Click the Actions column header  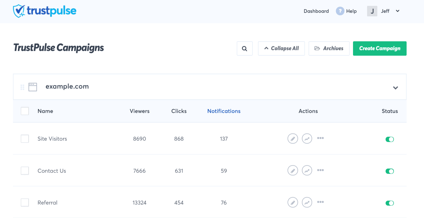click(308, 111)
